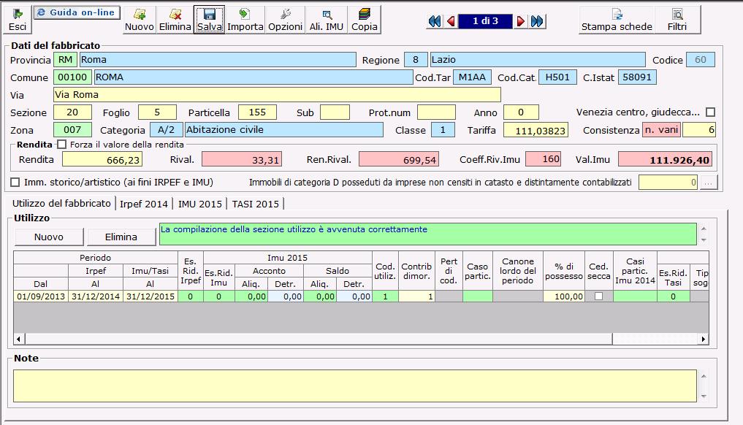The image size is (743, 425).
Task: Switch to the Irpef 2014 tab
Action: (144, 204)
